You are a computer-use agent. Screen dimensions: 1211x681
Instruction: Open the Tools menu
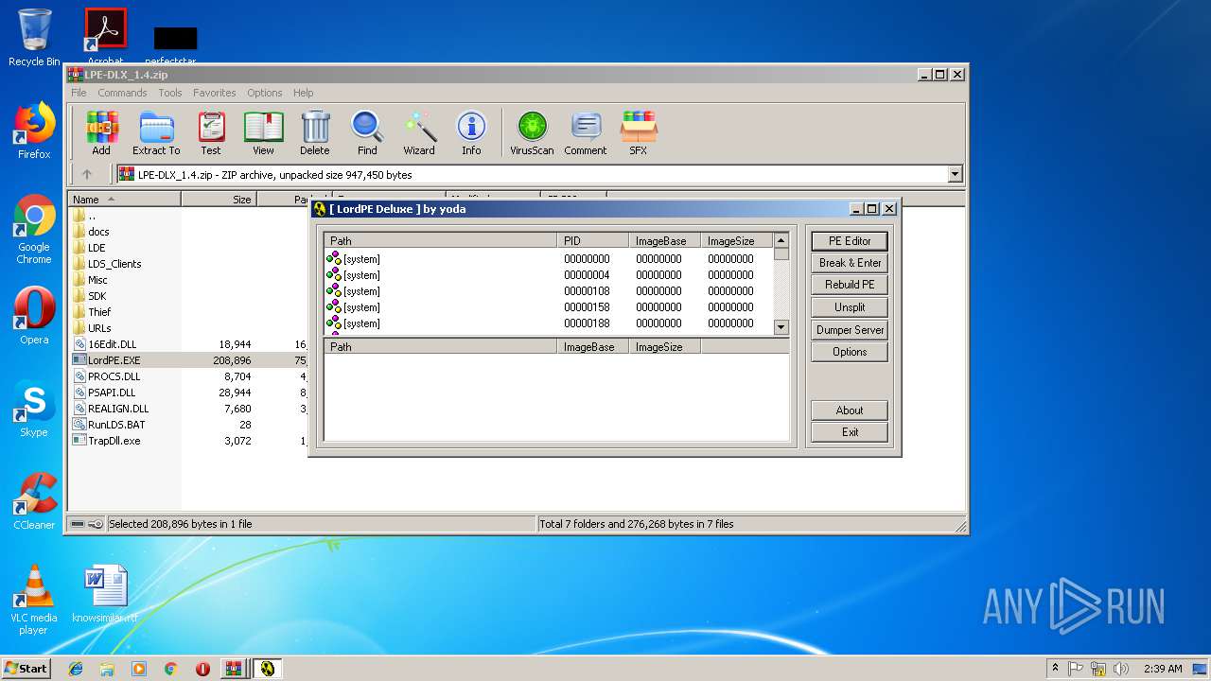170,93
